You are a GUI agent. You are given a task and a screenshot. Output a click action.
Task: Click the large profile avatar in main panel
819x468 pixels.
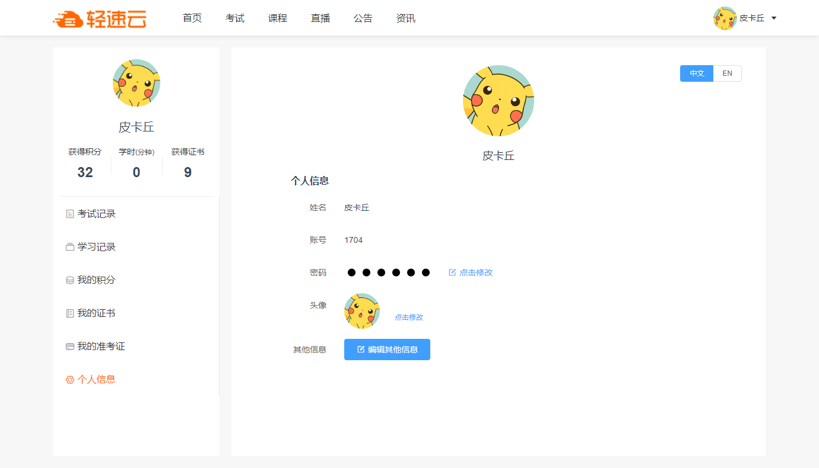click(499, 101)
